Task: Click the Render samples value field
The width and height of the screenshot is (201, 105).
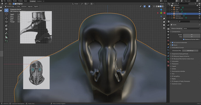Action: coord(191,35)
